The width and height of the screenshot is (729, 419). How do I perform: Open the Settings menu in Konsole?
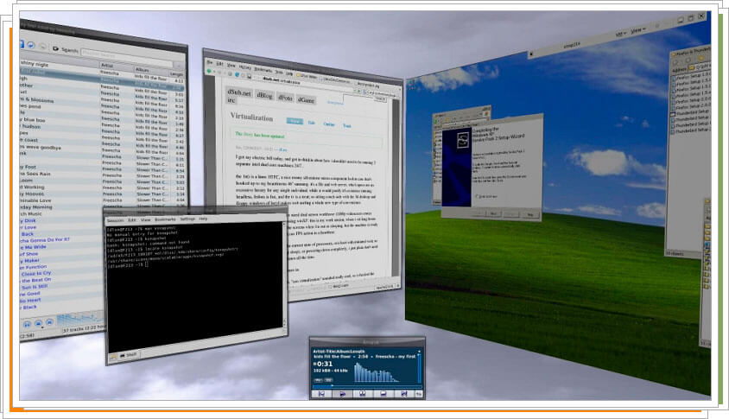[187, 219]
